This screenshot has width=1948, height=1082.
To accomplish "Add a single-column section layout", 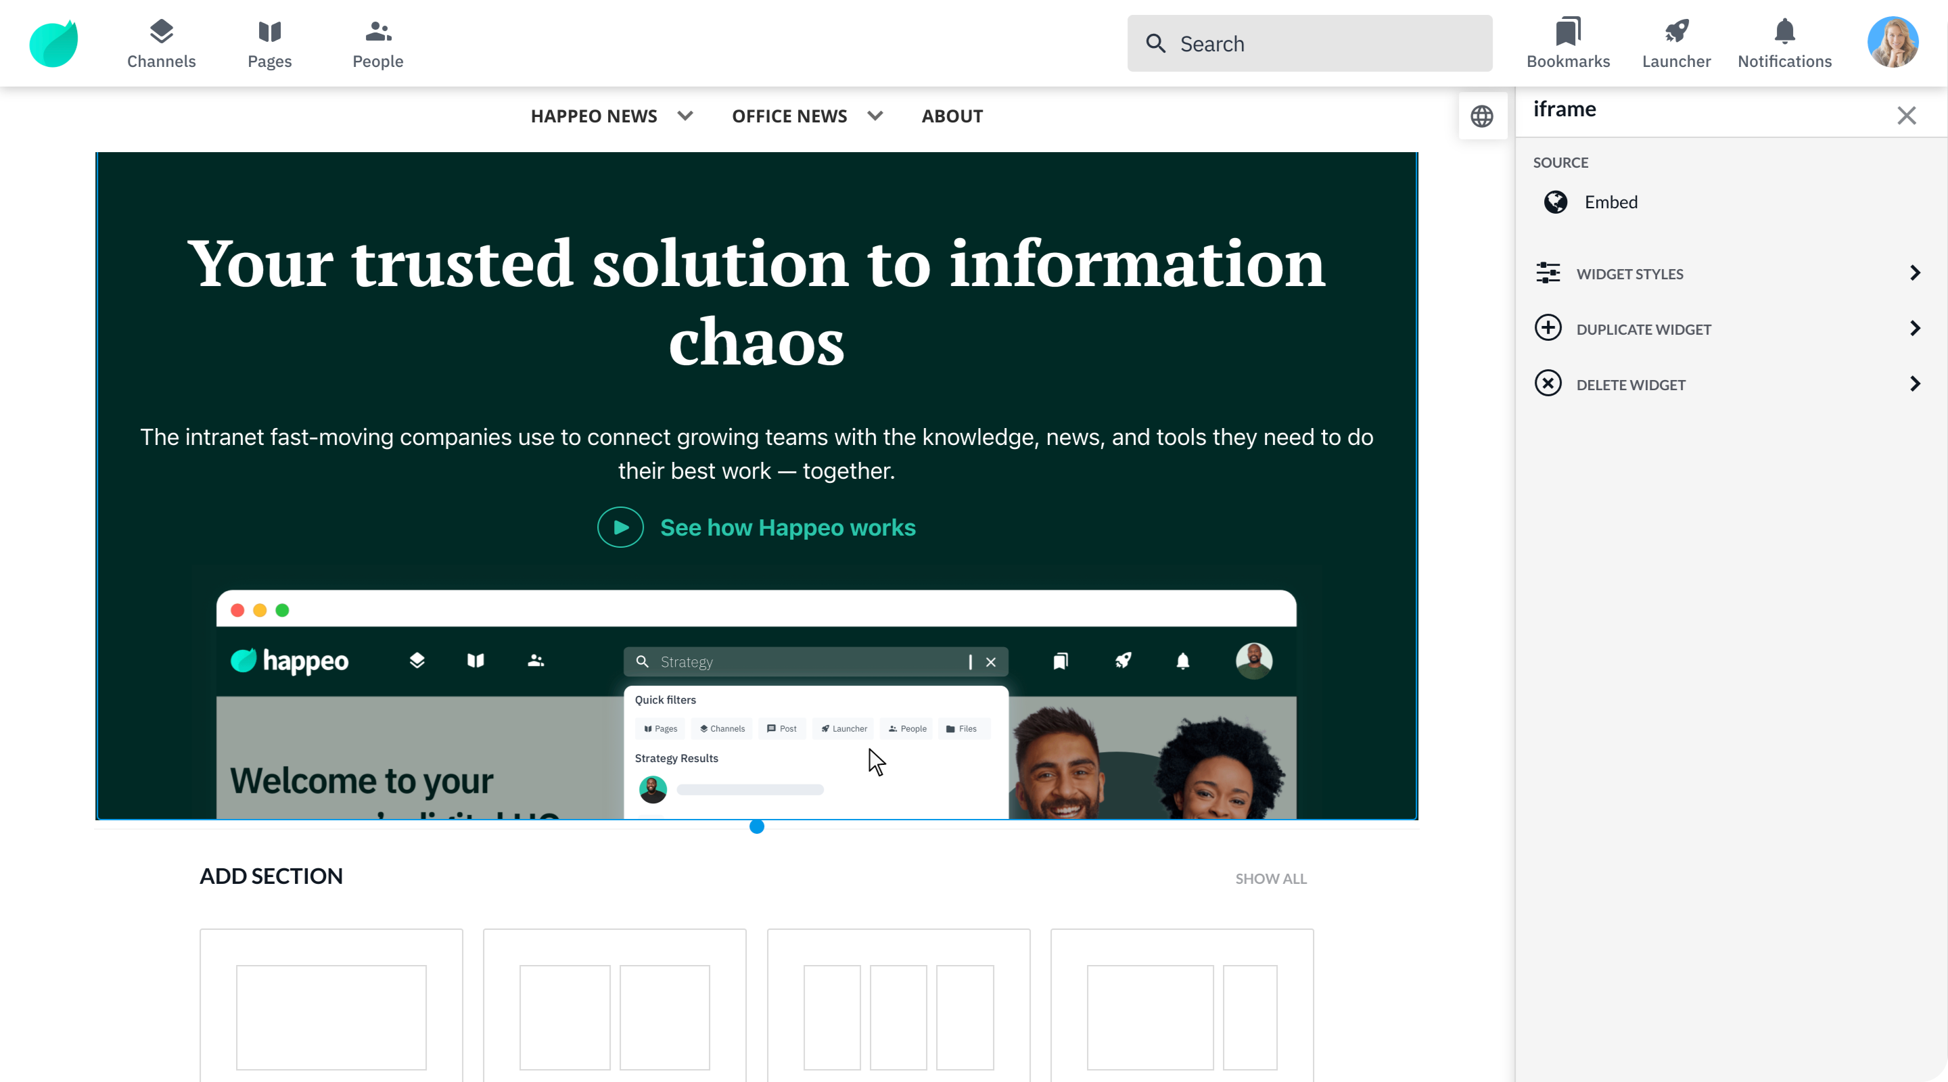I will (331, 1005).
